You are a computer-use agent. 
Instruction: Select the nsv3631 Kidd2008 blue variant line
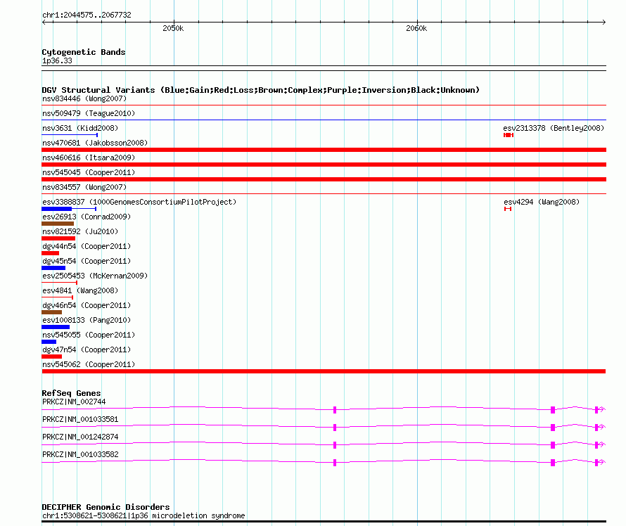click(x=70, y=135)
